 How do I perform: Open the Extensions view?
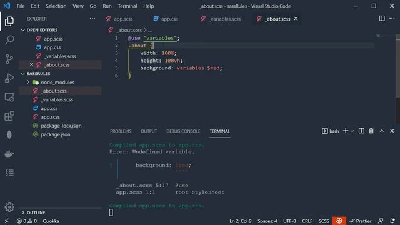coord(9,116)
